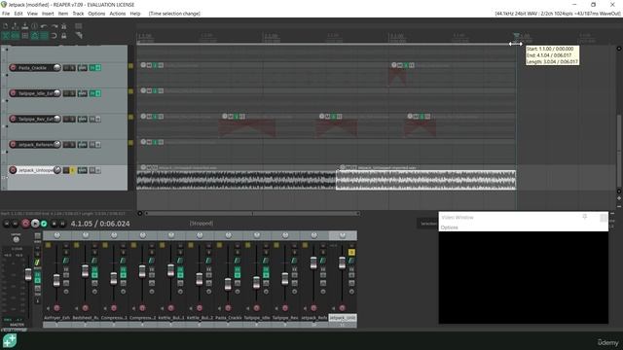
Task: Arm record on Tailpipe_Idle_Ext track
Action: coord(13,93)
